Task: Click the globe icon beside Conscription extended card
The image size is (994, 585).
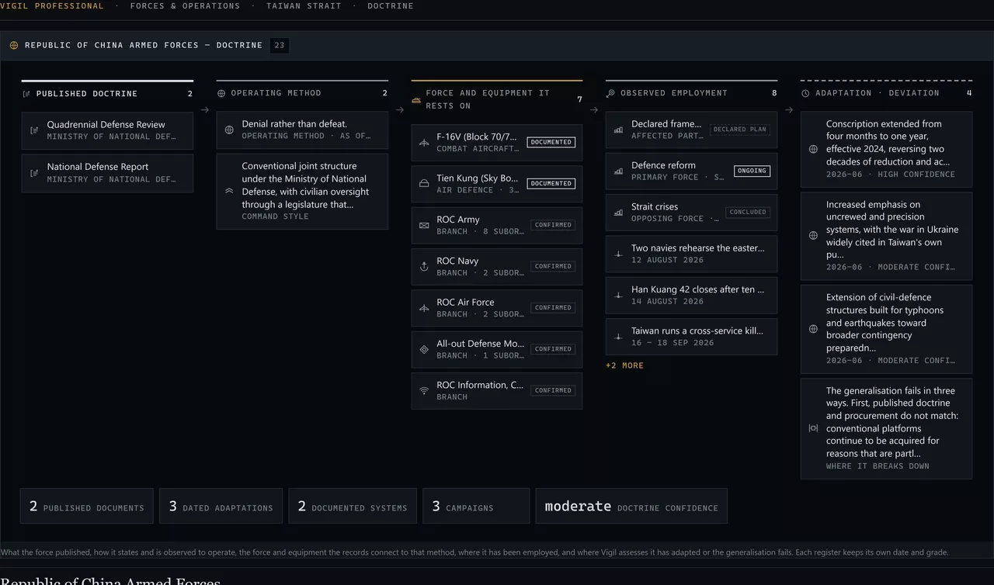Action: 813,149
